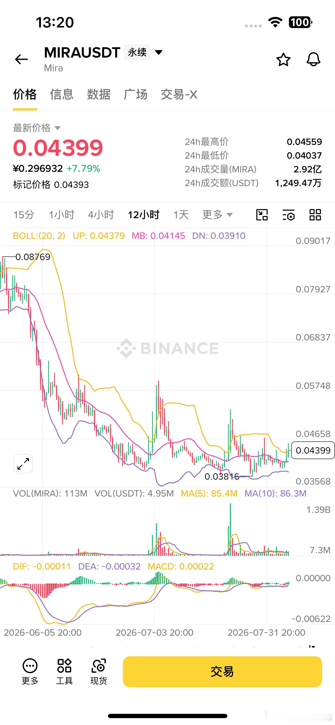Tap the 24h最高价 value 0.04559
335x725 pixels.
(x=304, y=142)
